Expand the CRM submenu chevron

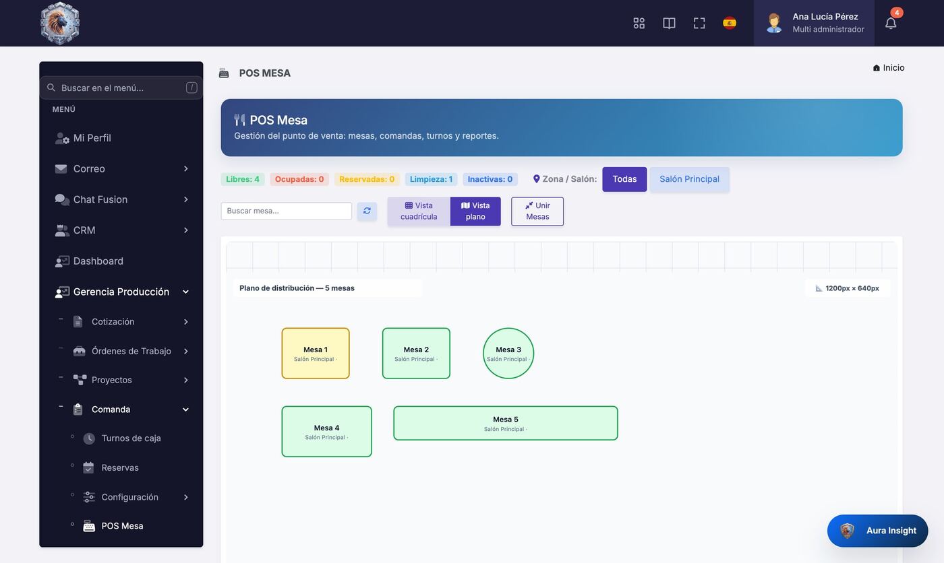click(x=186, y=230)
